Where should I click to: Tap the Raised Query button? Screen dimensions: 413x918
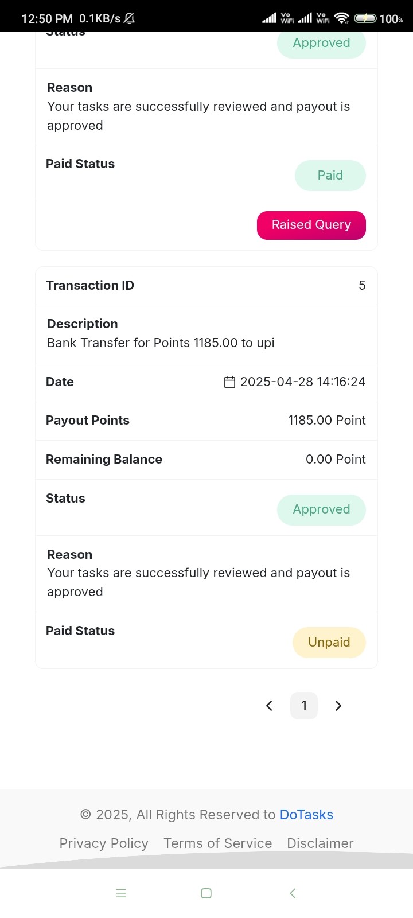(311, 225)
